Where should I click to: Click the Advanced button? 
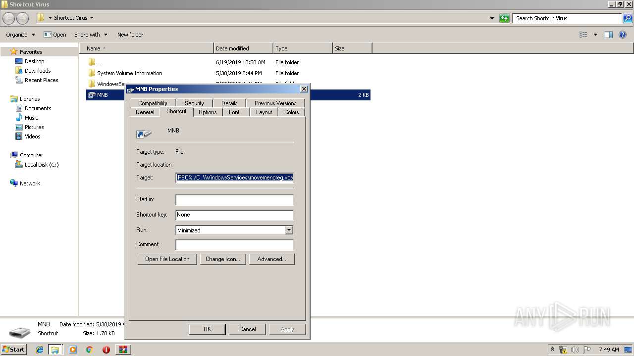pyautogui.click(x=271, y=259)
